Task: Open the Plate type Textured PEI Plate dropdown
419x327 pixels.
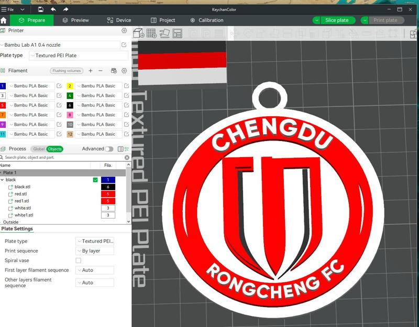Action: (79, 56)
